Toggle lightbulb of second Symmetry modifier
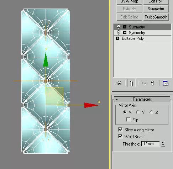 pos(119,32)
